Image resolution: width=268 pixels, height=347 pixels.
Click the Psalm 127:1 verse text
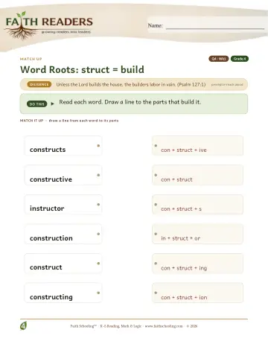tap(131, 84)
